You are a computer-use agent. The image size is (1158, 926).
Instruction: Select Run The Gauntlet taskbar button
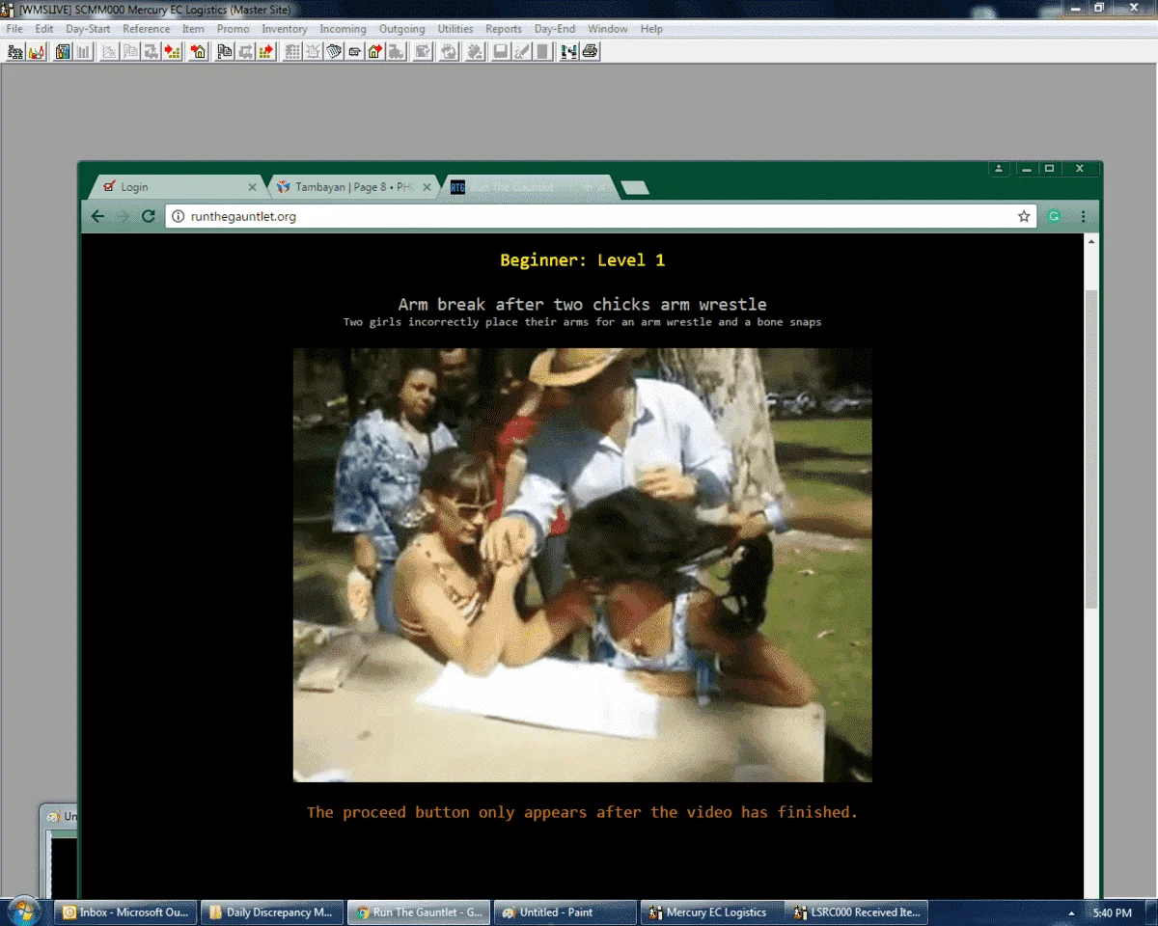click(x=419, y=912)
